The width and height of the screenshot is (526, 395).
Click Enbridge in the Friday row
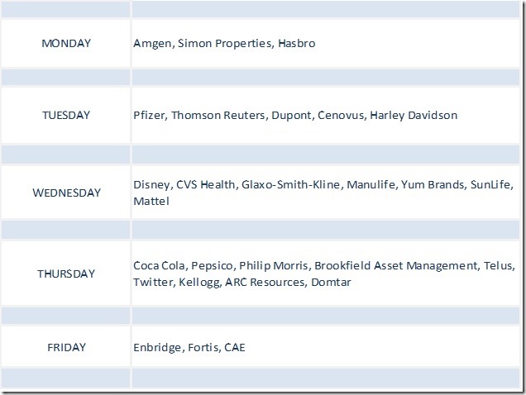[157, 347]
